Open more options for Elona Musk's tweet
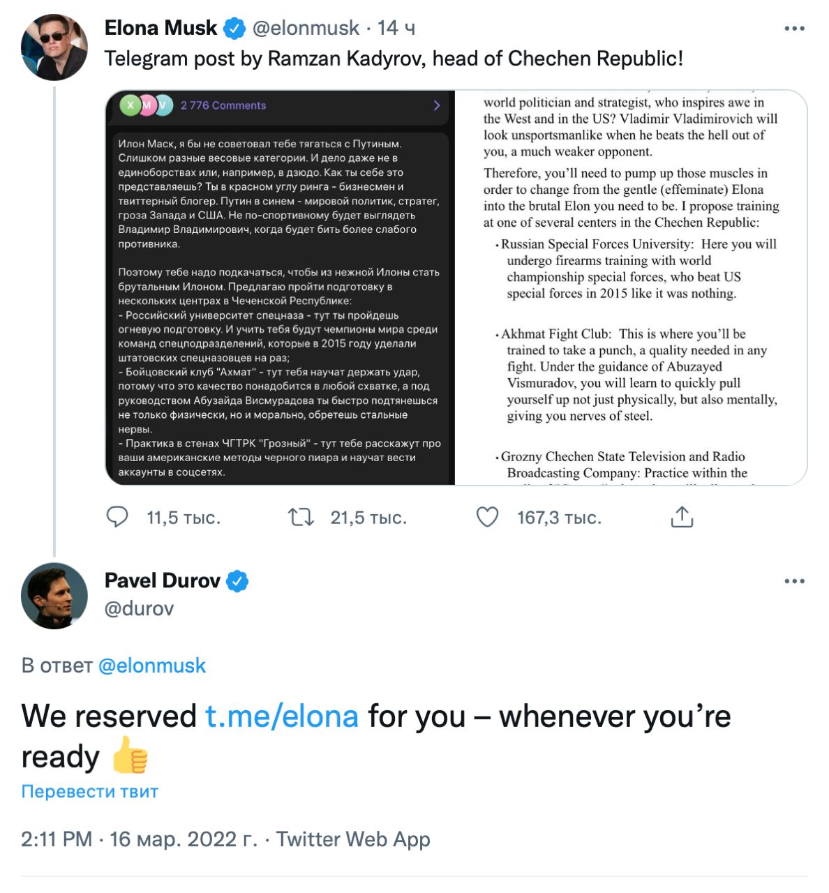 point(794,29)
